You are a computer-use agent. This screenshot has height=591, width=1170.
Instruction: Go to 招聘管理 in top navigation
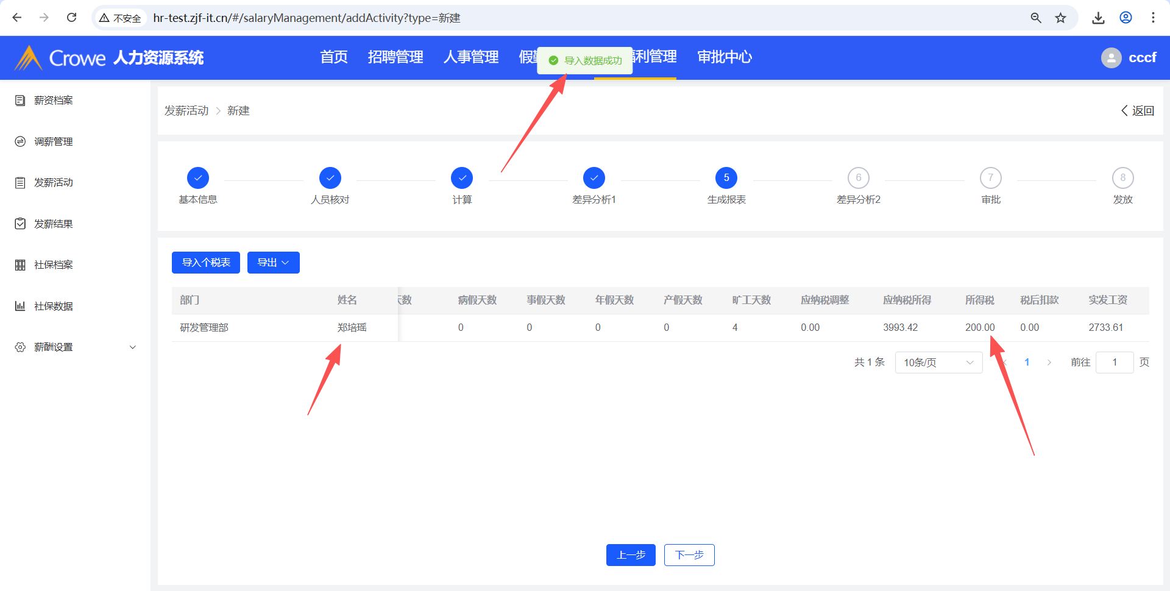(x=395, y=57)
